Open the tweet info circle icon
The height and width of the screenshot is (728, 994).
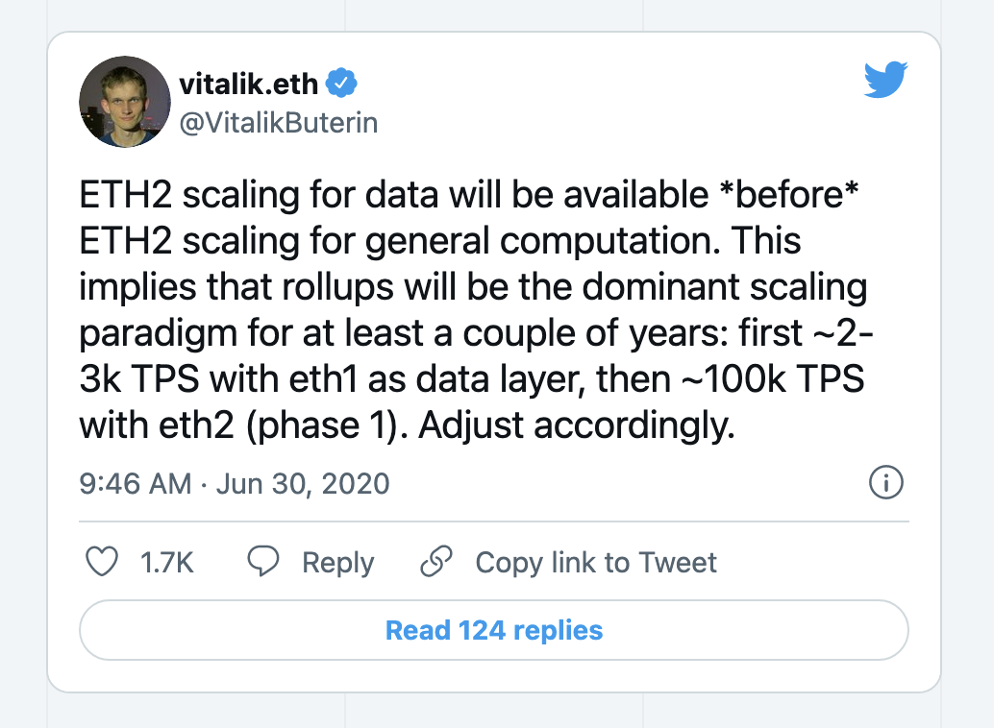tap(885, 483)
